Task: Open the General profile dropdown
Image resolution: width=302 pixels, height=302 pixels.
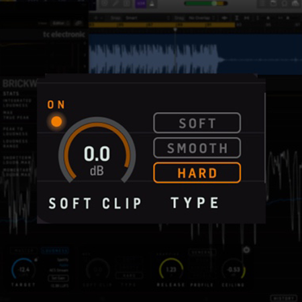Action: coord(202,252)
